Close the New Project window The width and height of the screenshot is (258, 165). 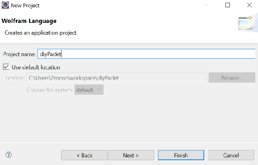[249, 5]
